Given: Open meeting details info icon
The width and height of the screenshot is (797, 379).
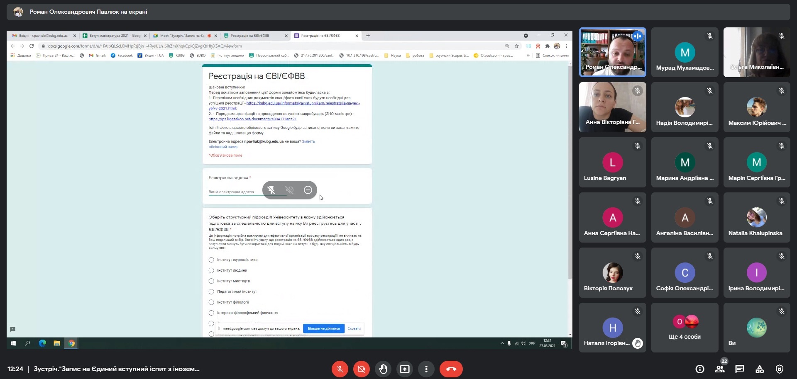Looking at the screenshot, I should pos(700,369).
